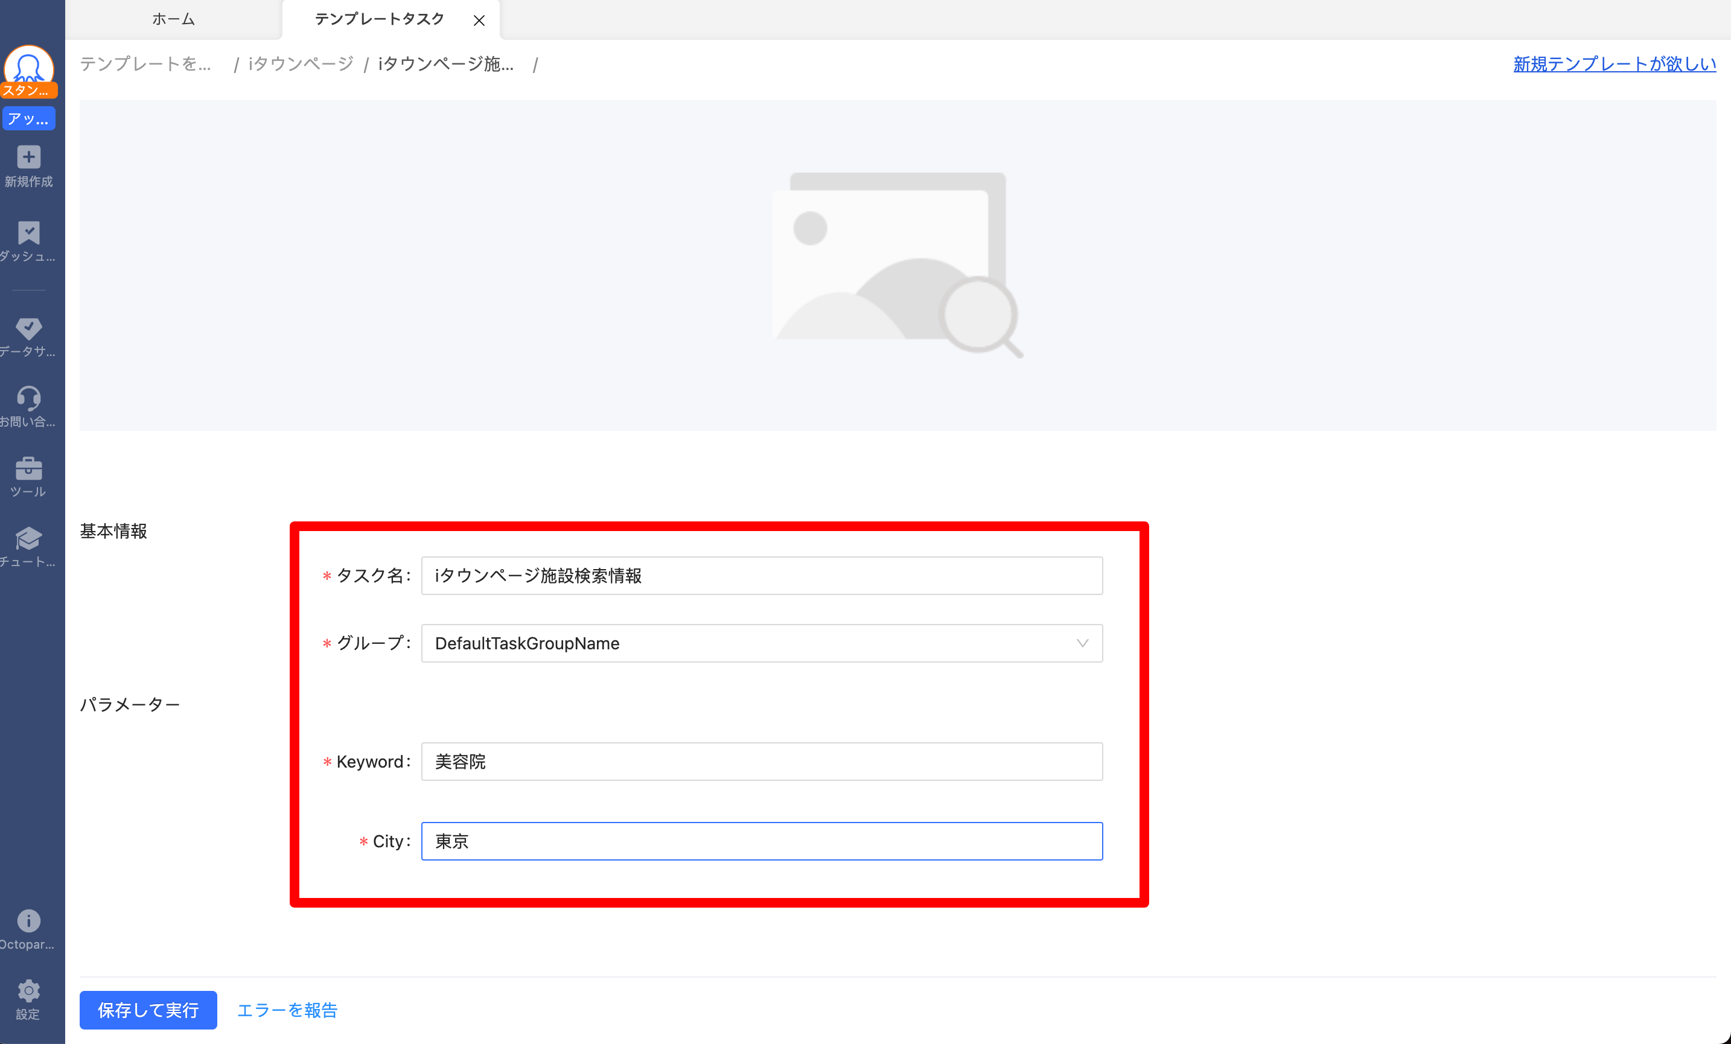Image resolution: width=1731 pixels, height=1044 pixels.
Task: Click the blue アッ... upgrade button
Action: click(x=29, y=119)
